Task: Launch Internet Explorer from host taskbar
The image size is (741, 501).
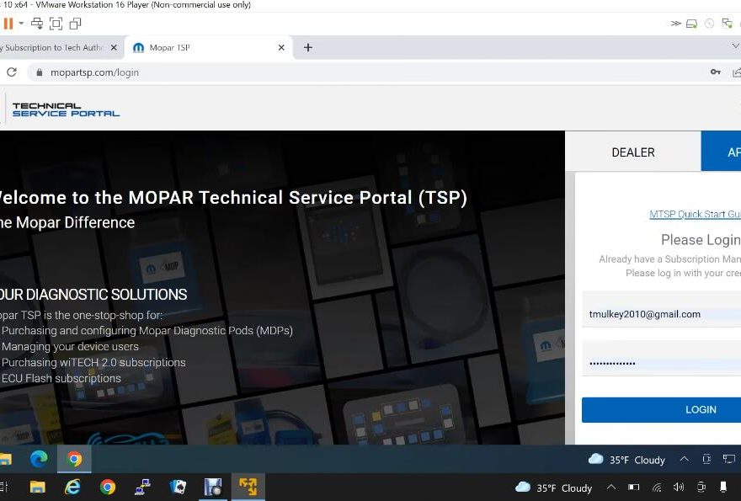Action: pyautogui.click(x=72, y=487)
